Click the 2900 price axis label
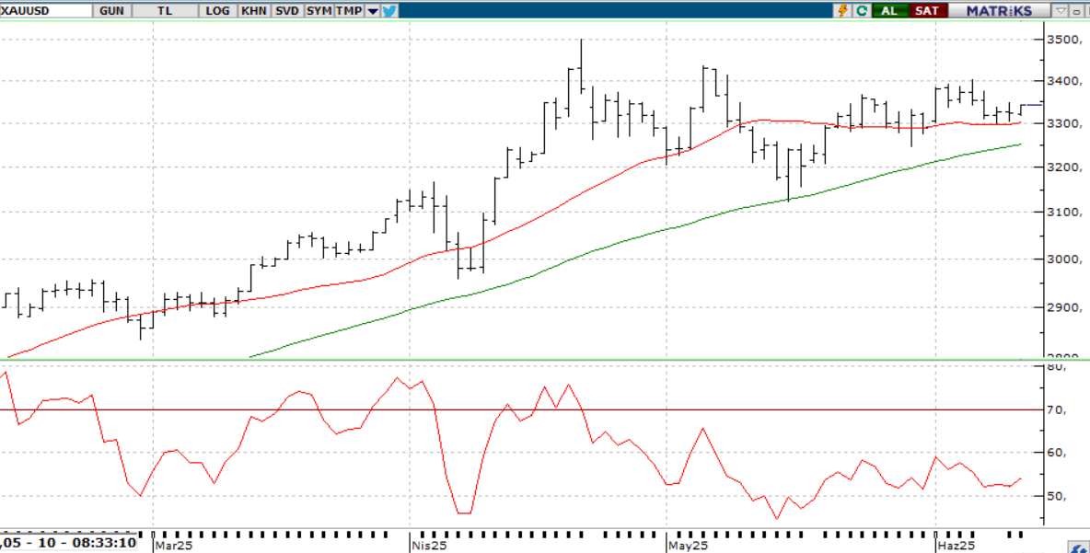 click(x=1063, y=307)
